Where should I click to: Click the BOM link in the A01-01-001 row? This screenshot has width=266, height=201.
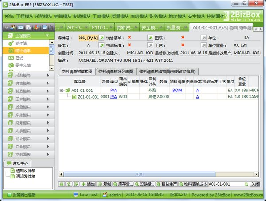click(x=177, y=91)
